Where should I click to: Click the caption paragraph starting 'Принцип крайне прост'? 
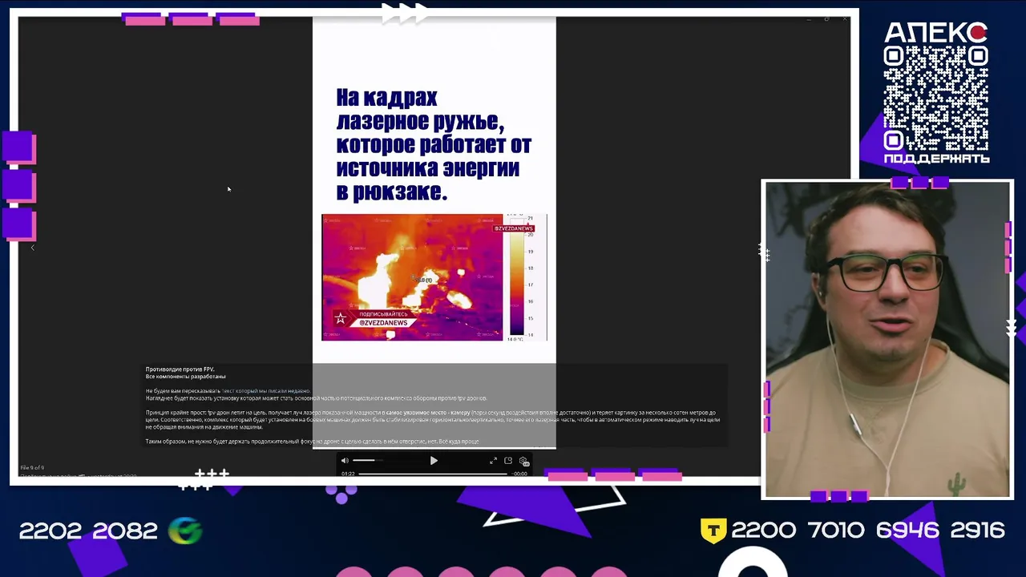433,420
